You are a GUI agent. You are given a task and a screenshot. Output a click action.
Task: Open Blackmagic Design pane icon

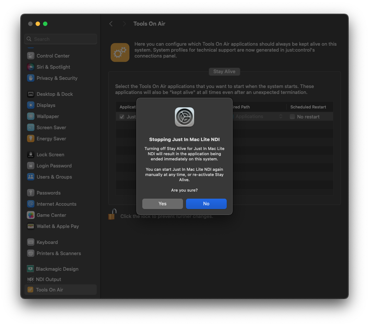[30, 269]
